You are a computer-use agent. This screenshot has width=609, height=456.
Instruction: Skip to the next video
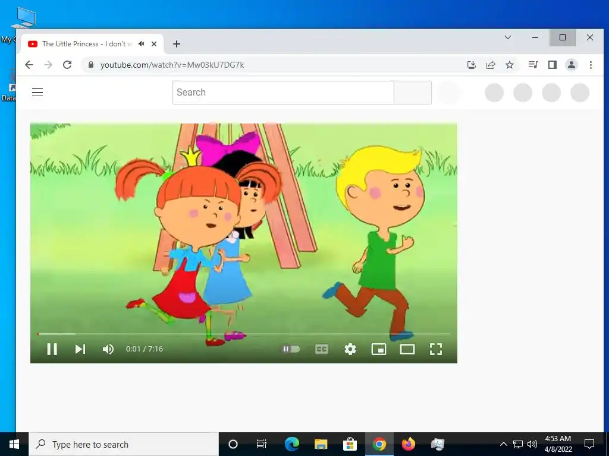[x=80, y=349]
